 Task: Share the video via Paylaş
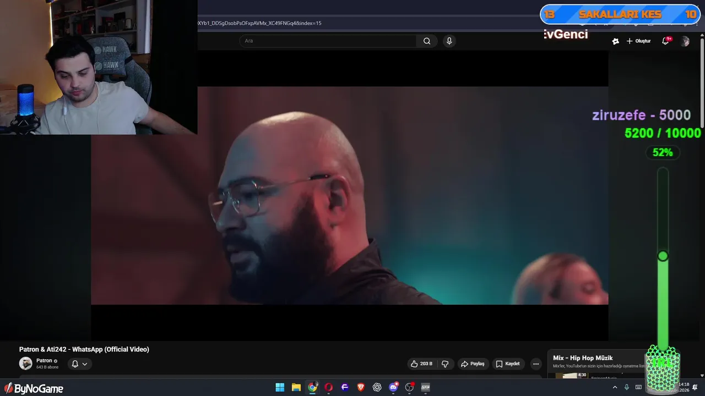tap(473, 364)
